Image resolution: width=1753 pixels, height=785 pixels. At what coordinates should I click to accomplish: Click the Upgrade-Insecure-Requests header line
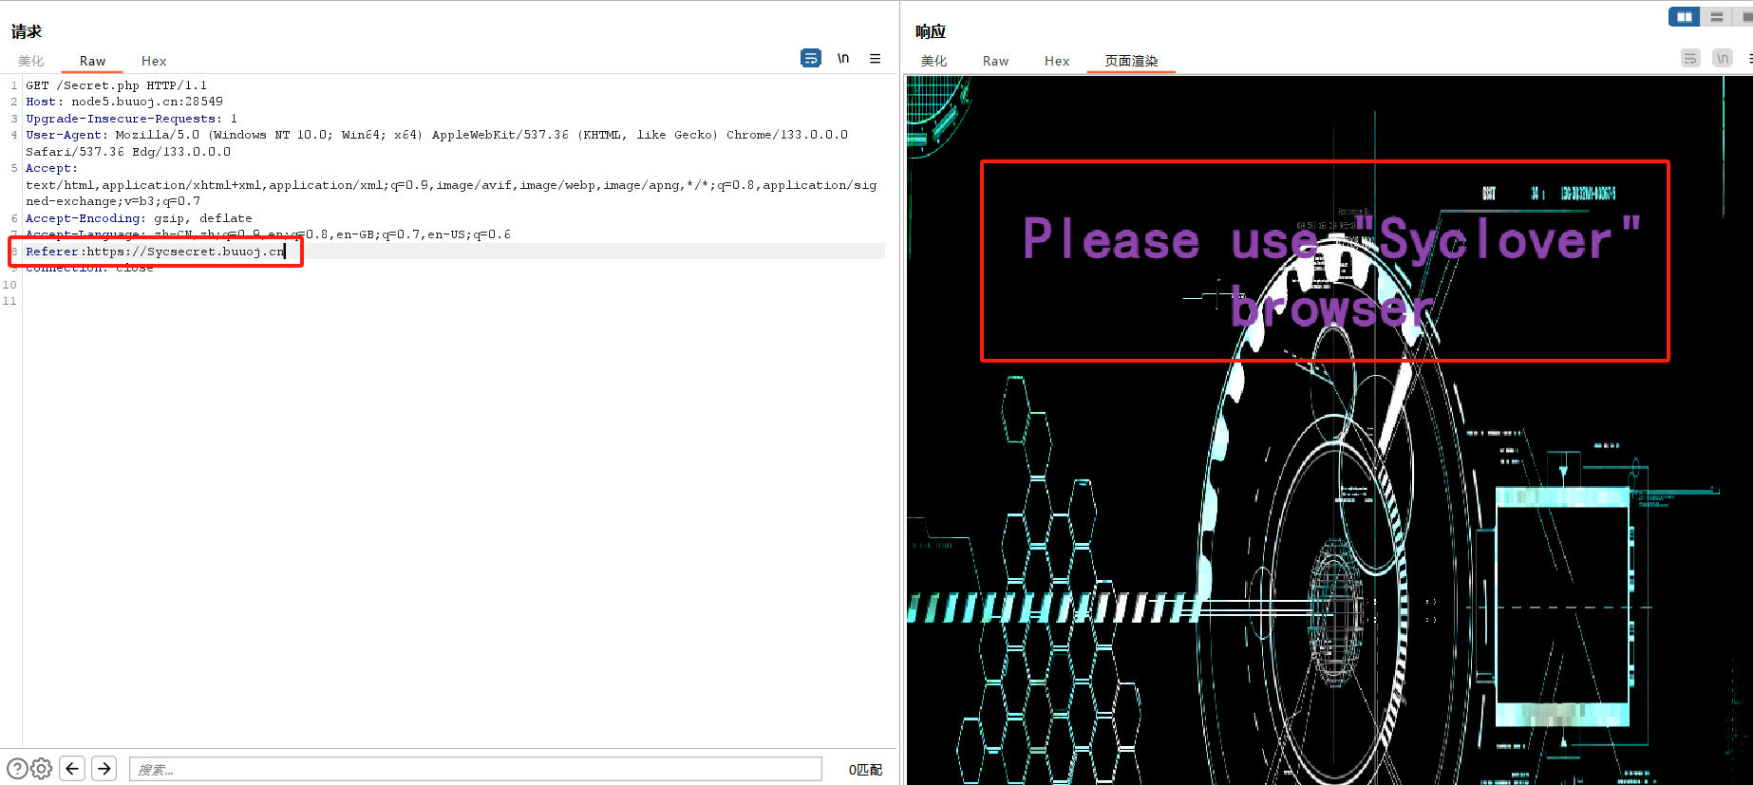coord(131,119)
